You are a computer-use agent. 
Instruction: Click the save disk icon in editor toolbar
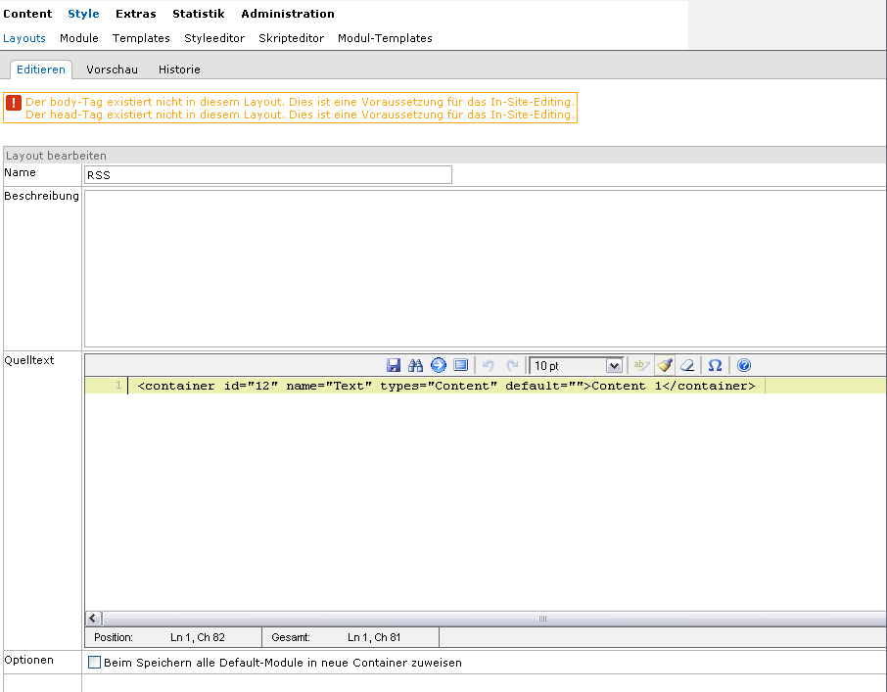(394, 365)
